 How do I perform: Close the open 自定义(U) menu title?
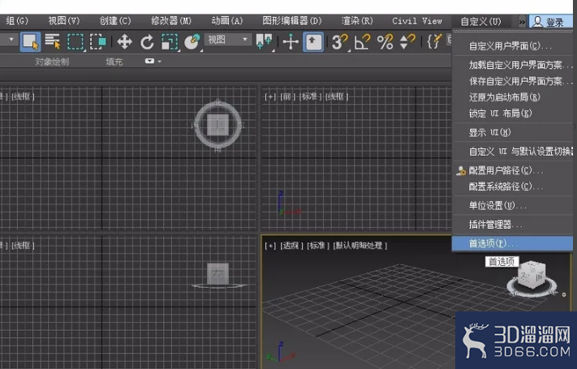coord(481,22)
